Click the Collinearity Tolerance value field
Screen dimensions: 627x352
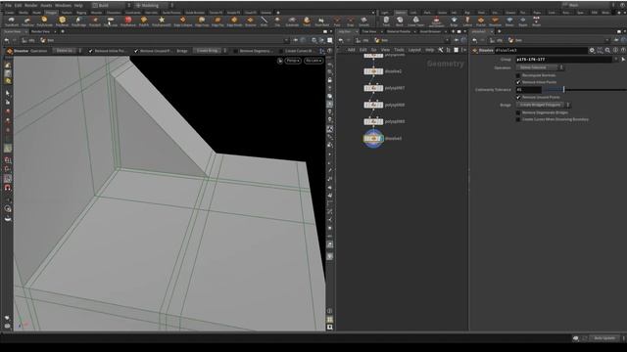(529, 90)
